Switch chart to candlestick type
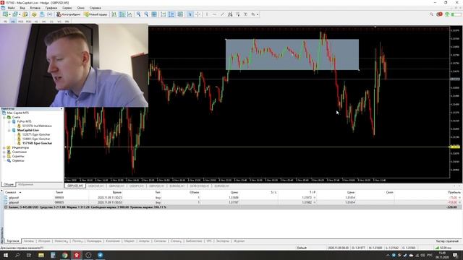The image size is (463, 260). pyautogui.click(x=122, y=14)
